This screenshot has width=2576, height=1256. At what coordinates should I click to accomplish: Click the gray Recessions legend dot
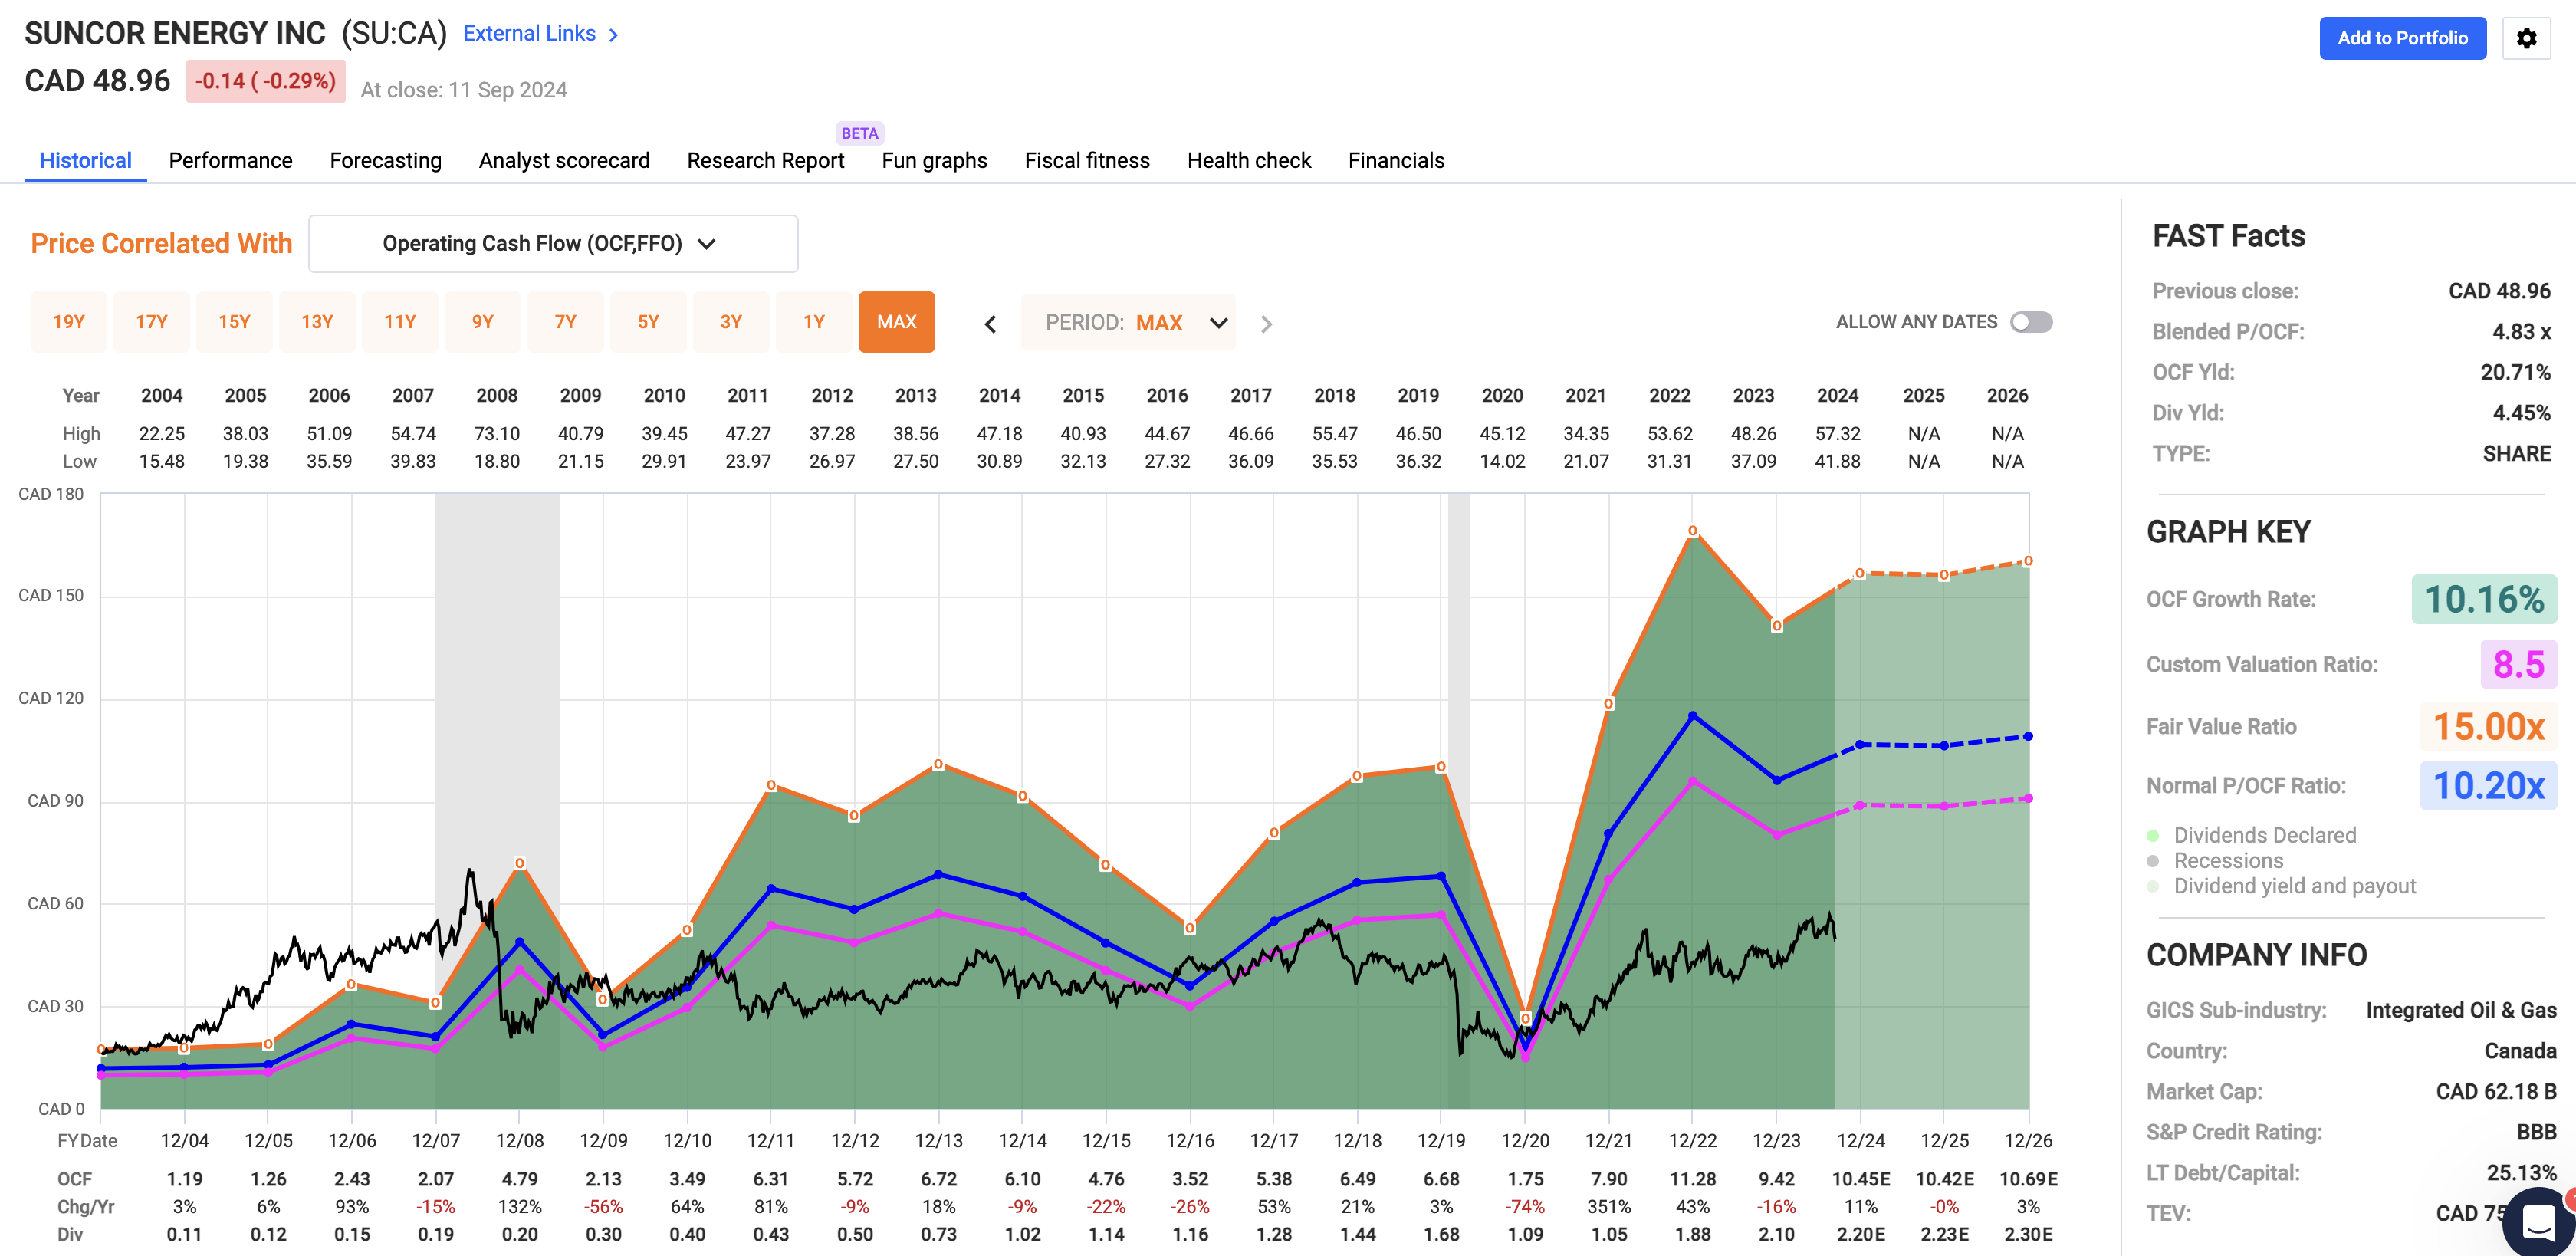(x=2153, y=861)
